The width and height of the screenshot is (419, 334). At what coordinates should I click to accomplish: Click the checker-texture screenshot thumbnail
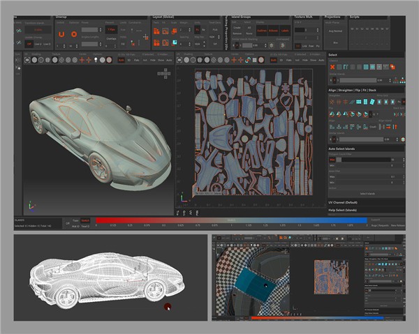309,278
